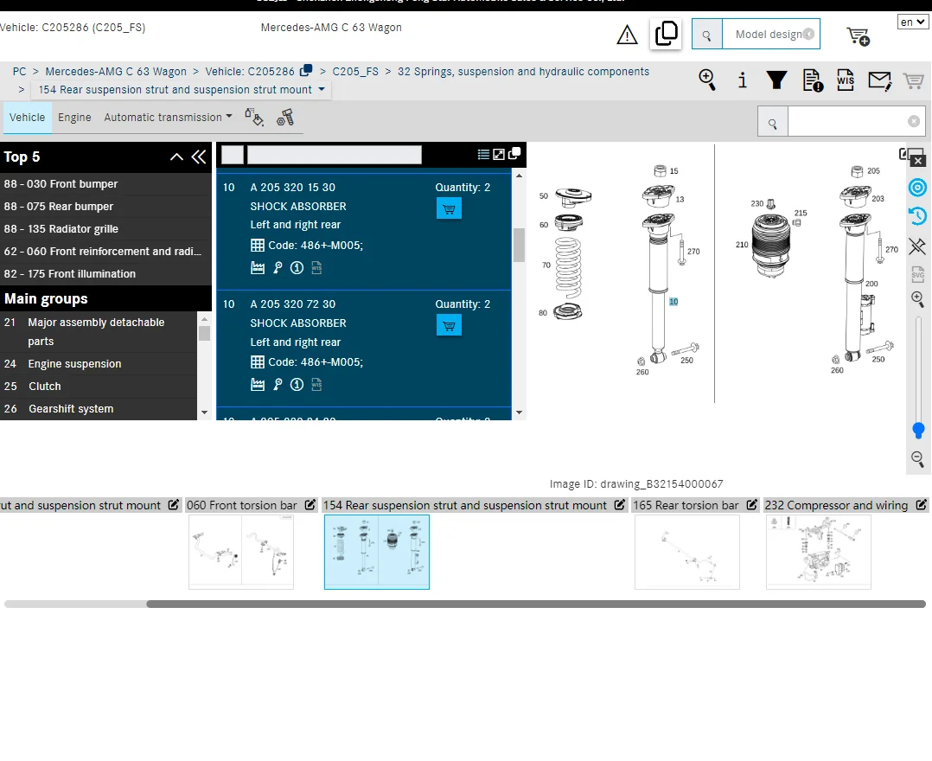Add A 205 320 15 30 to cart
Viewport: 932px width, 761px height.
tap(449, 208)
